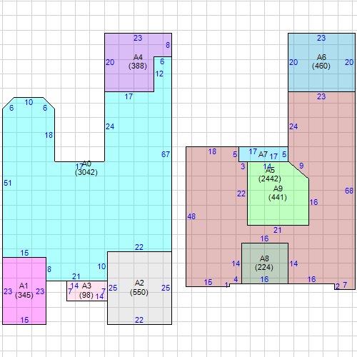Click the 2 dimension at A5's bottom right

point(338,286)
